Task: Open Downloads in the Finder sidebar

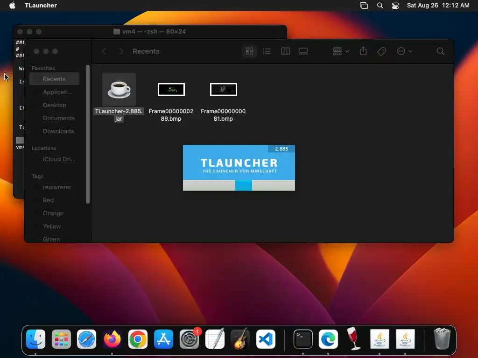Action: click(x=54, y=131)
